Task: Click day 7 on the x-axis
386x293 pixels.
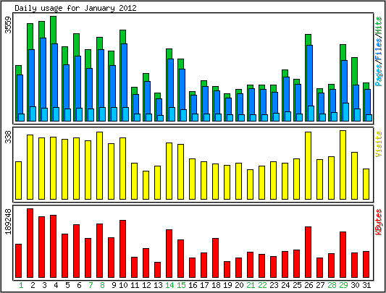Action: tap(91, 285)
